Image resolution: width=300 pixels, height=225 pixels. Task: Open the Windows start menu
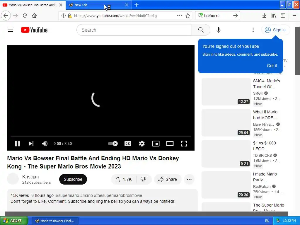coord(14,221)
